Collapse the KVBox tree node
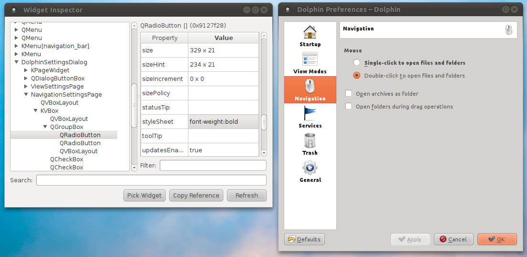Viewport: 527px width, 257px height. coord(36,111)
